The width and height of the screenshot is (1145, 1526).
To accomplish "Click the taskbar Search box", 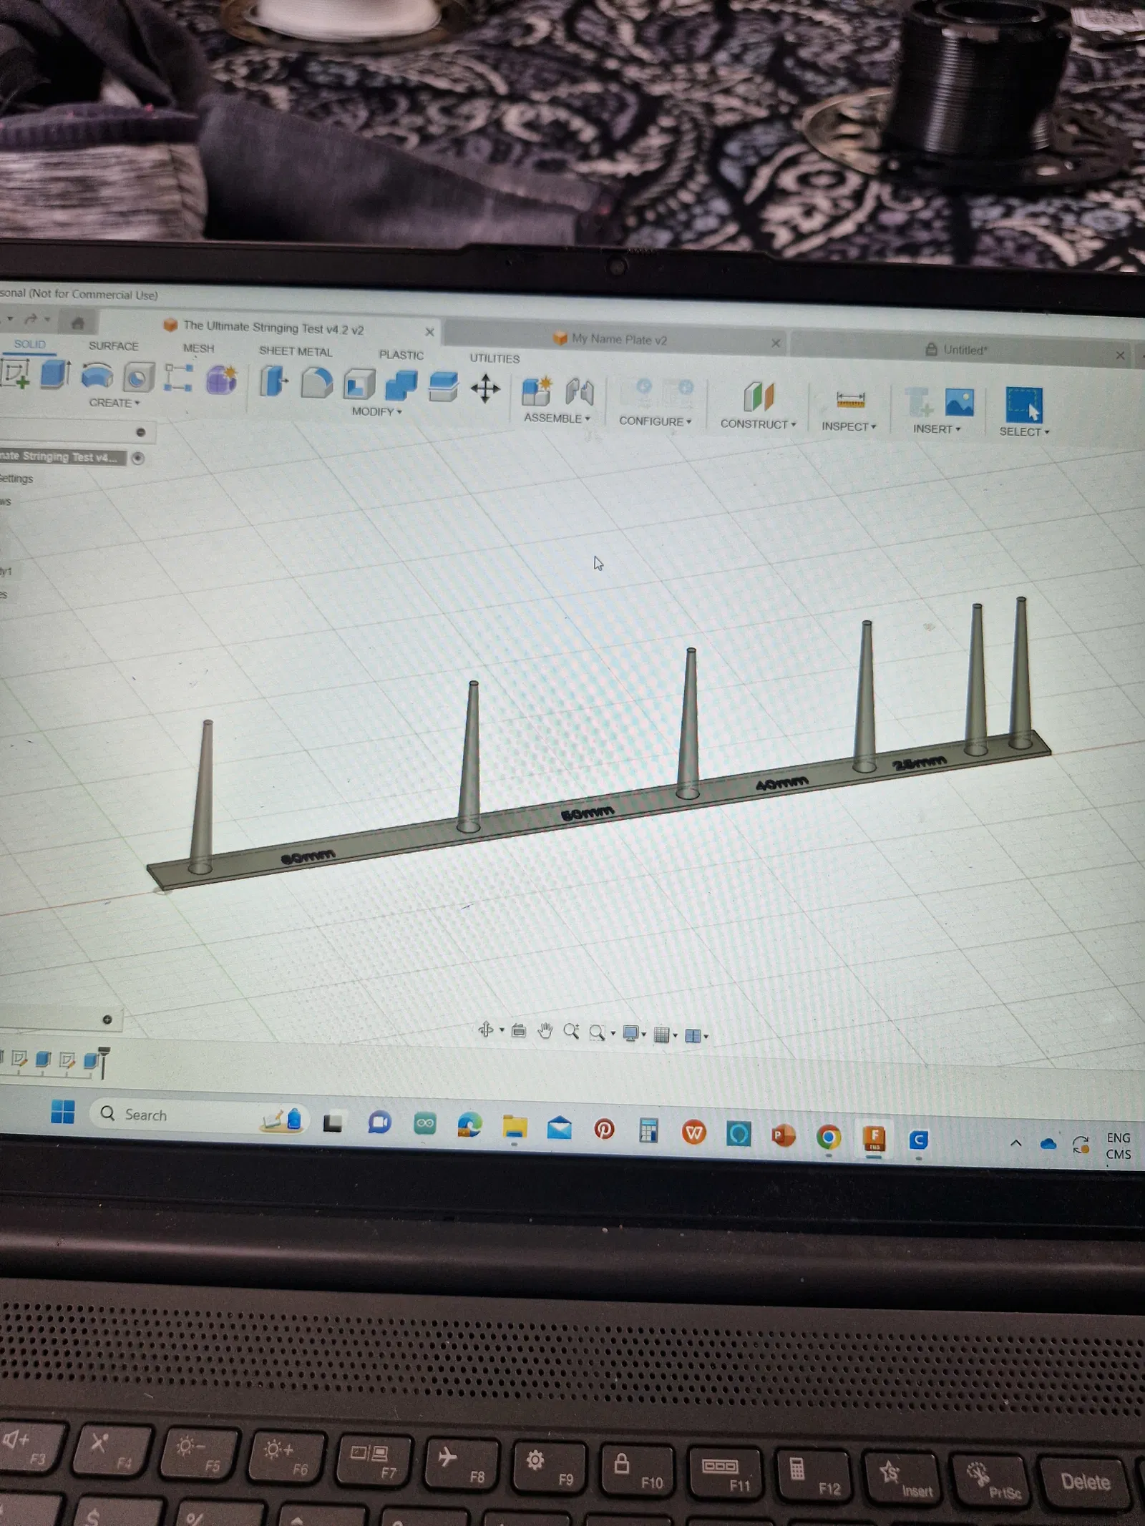I will pyautogui.click(x=200, y=1116).
